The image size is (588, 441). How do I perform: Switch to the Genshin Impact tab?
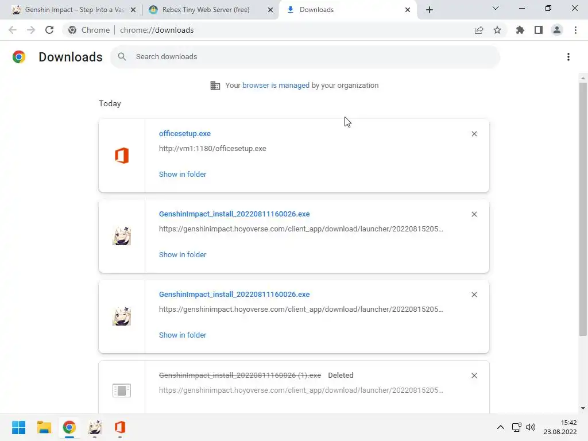(73, 10)
